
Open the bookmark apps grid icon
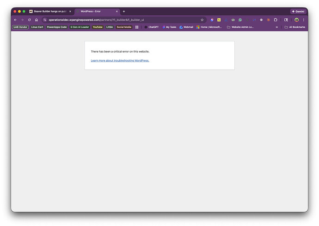137,27
